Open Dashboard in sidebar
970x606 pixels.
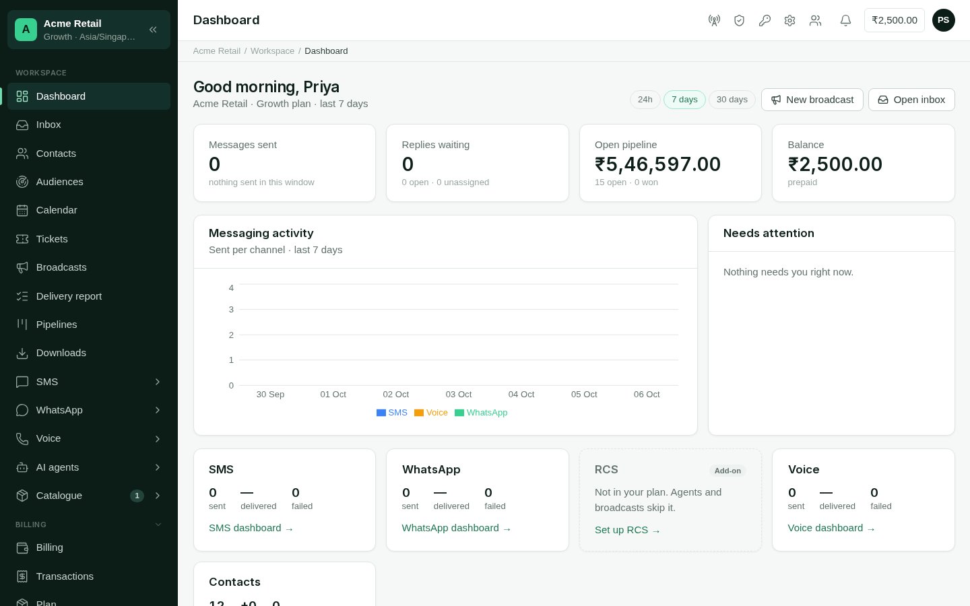[x=89, y=96]
